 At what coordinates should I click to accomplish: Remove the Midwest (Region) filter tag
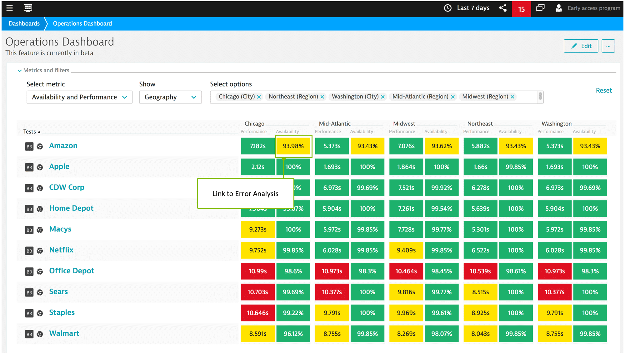click(x=512, y=97)
